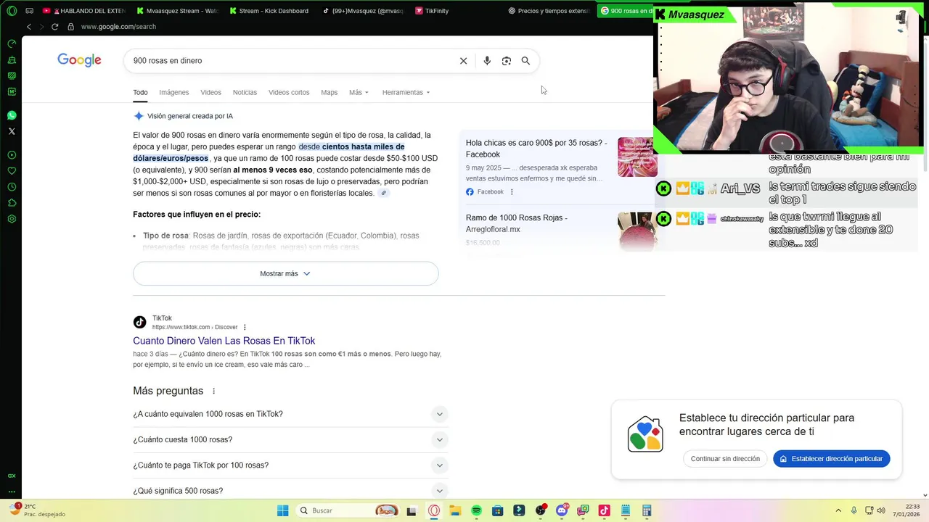Switch to the Maps results tab
The image size is (929, 522).
click(330, 93)
